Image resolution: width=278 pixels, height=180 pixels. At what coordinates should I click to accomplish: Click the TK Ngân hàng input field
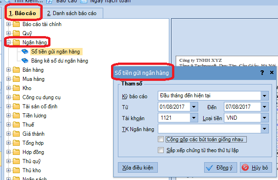[209, 129]
